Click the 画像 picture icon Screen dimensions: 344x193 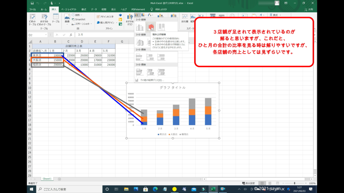pyautogui.click(x=67, y=19)
